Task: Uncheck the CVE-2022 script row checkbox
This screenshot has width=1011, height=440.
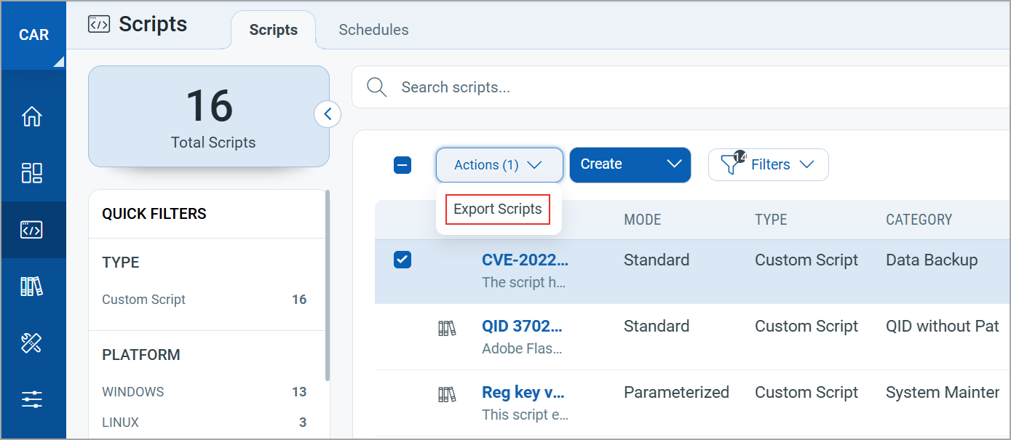Action: 403,260
